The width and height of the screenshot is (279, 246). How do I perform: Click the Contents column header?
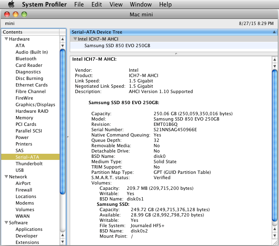pos(30,32)
